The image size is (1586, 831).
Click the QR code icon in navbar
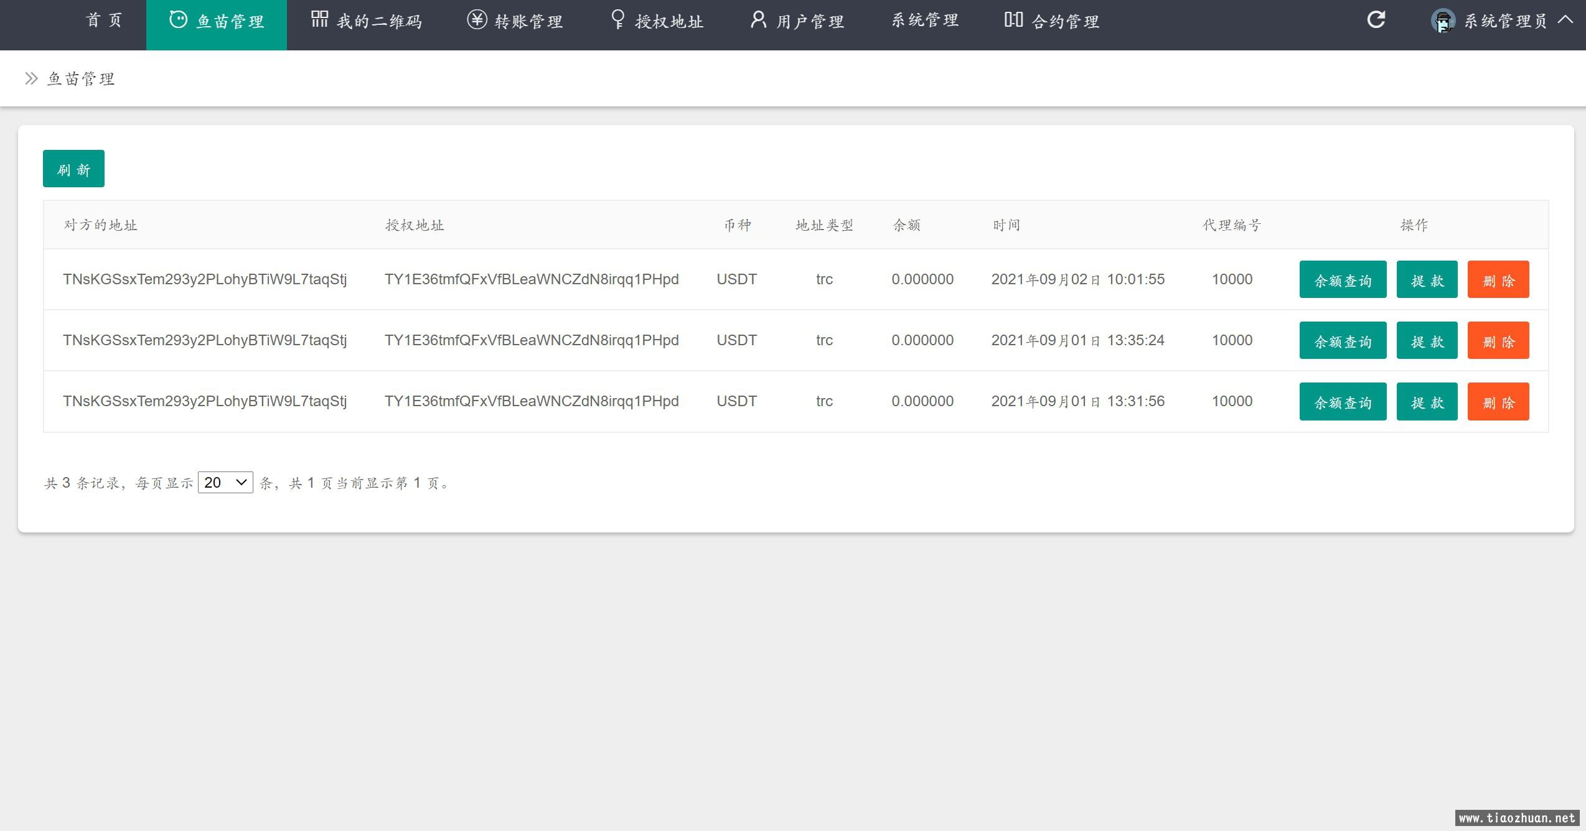click(319, 19)
